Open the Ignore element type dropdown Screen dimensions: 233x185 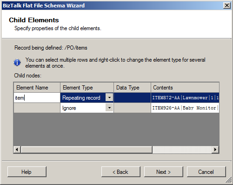[109, 108]
